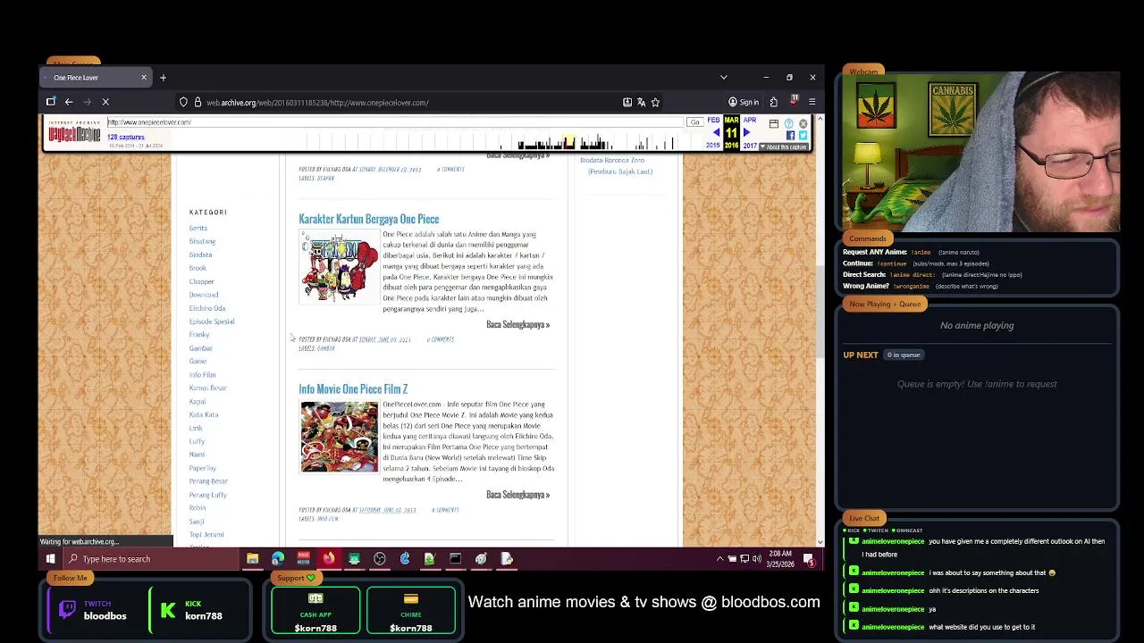The width and height of the screenshot is (1144, 643).
Task: Open the Biodata Roronoa Zoro sidebar link
Action: click(x=617, y=165)
